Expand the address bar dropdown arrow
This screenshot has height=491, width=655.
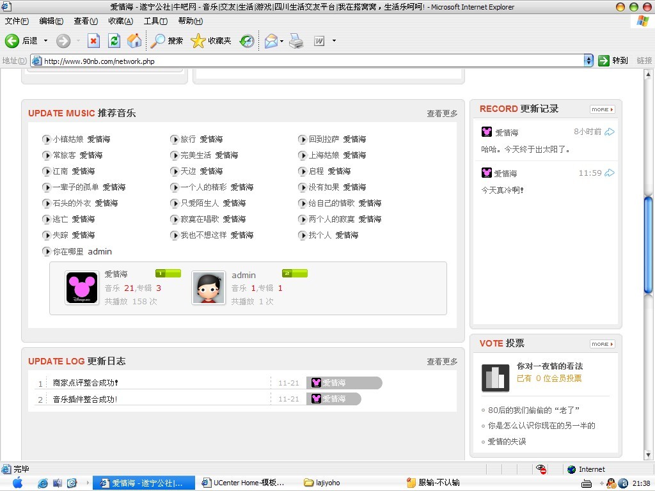point(588,61)
